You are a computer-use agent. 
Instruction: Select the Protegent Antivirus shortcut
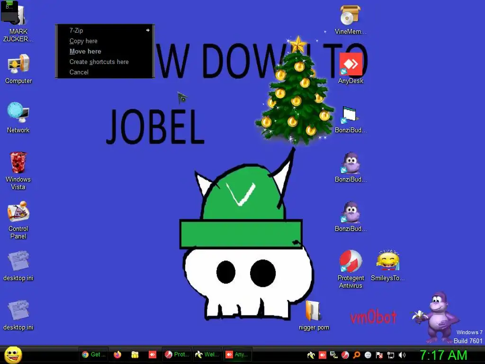[x=350, y=269]
